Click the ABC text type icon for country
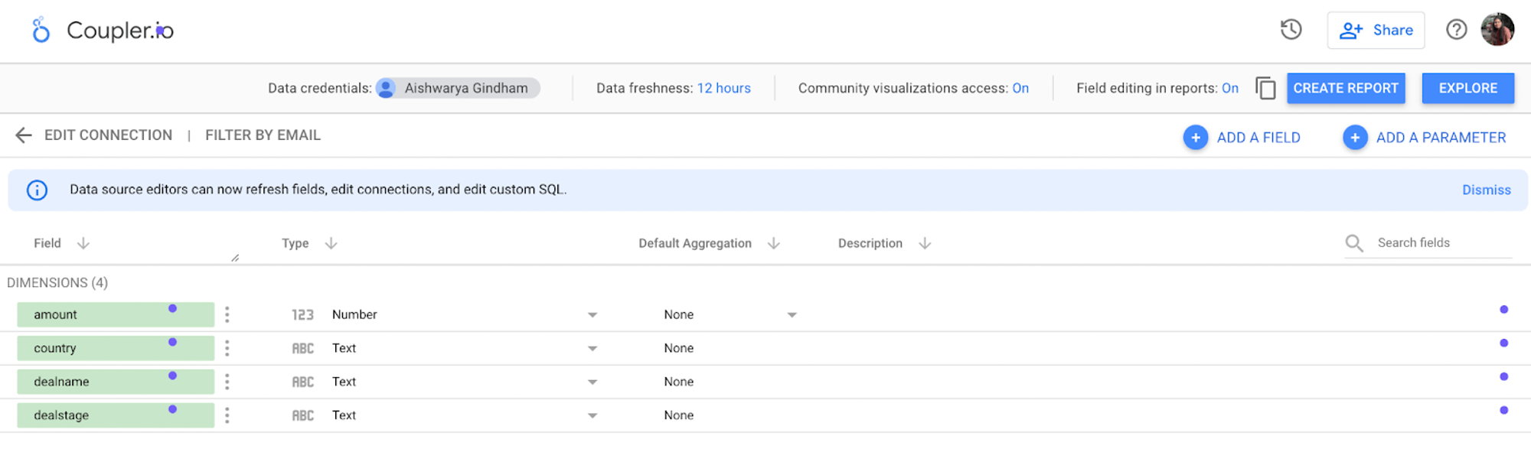 pyautogui.click(x=302, y=348)
